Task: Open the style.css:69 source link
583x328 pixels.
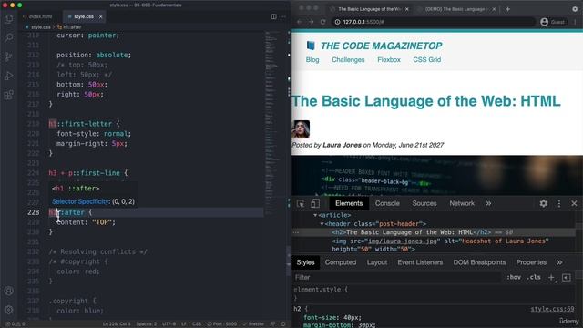Action: [552, 309]
